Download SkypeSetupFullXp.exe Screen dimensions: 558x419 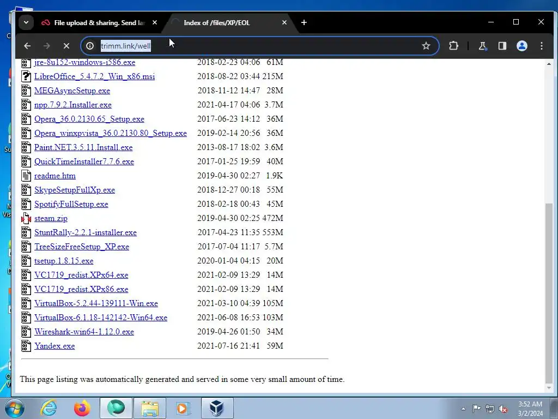[x=75, y=190]
